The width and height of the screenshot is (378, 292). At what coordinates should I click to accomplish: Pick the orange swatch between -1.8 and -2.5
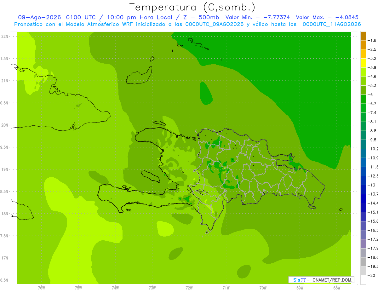(363, 45)
